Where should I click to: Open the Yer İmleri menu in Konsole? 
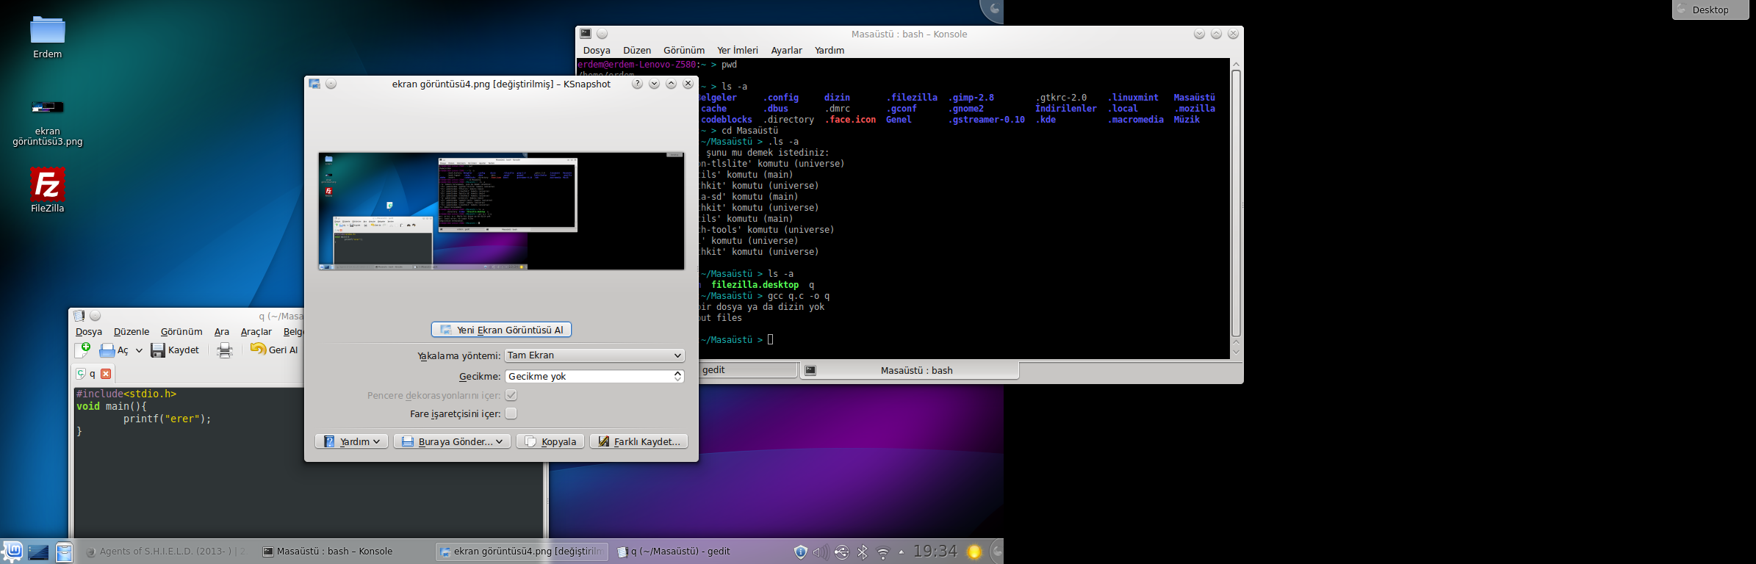737,50
